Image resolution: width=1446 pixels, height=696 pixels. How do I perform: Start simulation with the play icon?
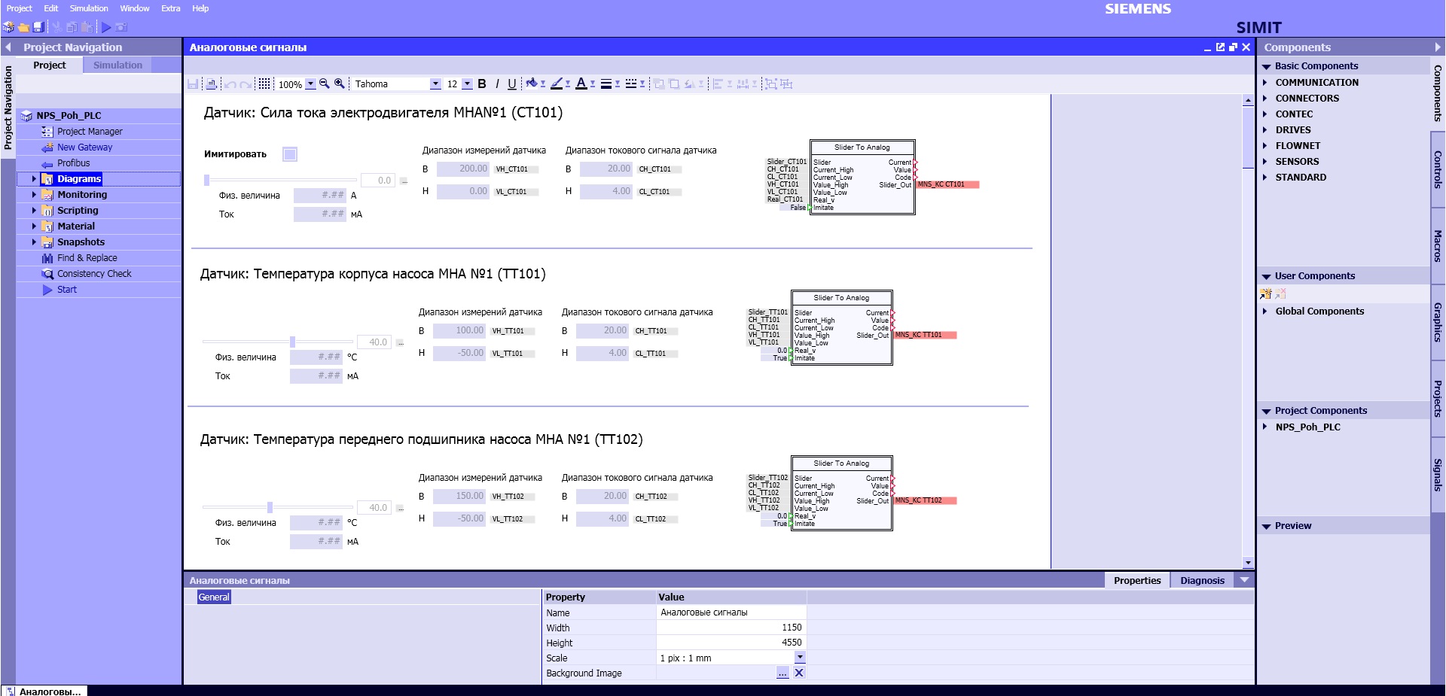[x=106, y=27]
